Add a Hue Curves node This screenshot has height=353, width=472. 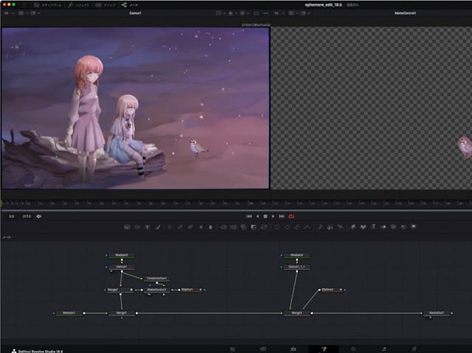pyautogui.click(x=190, y=227)
